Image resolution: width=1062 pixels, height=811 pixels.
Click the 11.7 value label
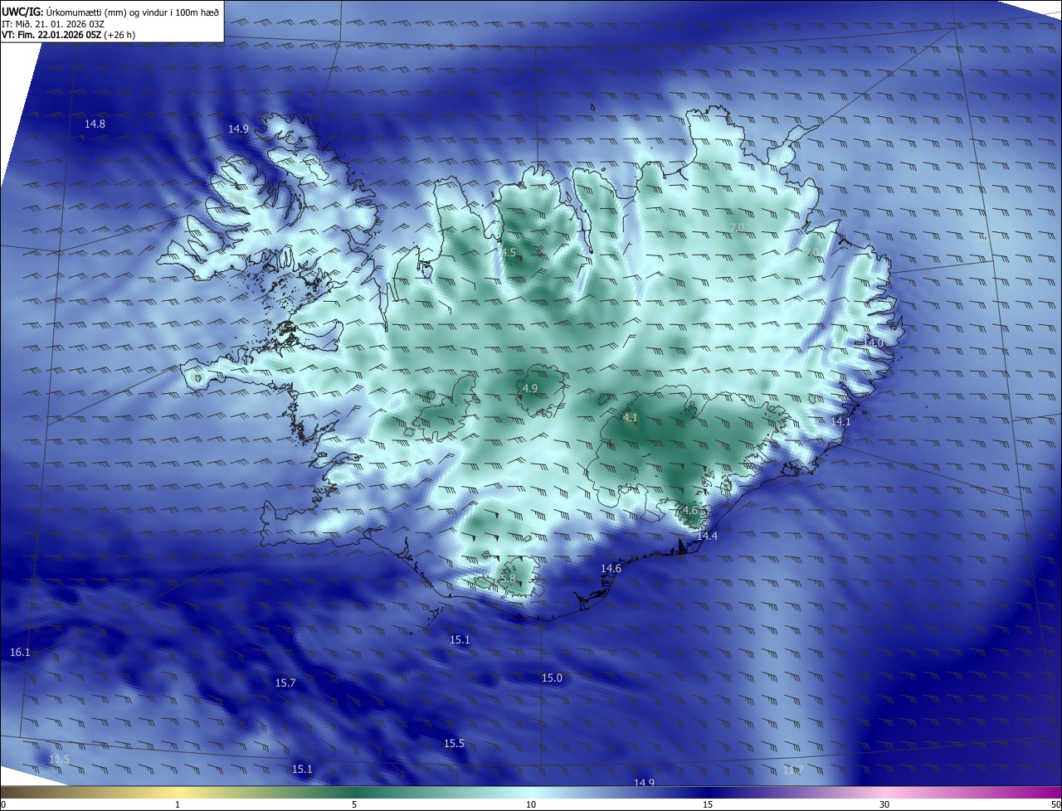point(793,770)
